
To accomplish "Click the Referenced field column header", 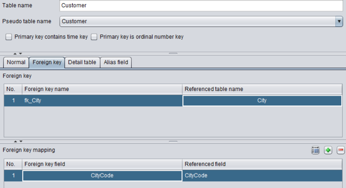I will click(262, 164).
